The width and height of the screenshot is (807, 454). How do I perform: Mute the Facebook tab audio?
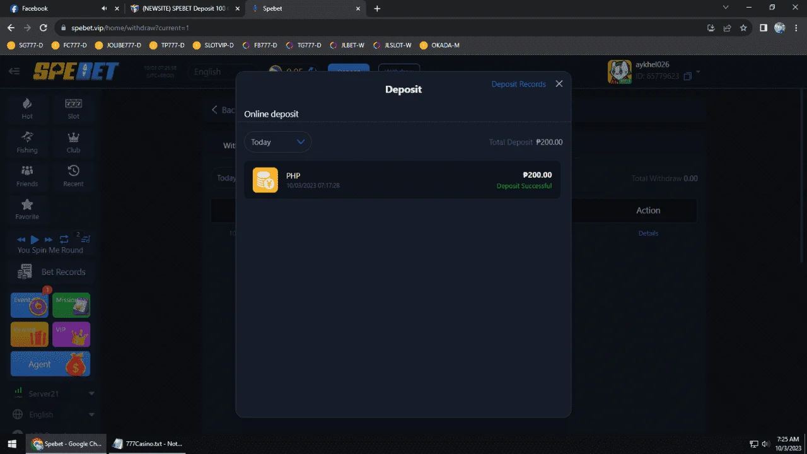click(x=104, y=9)
